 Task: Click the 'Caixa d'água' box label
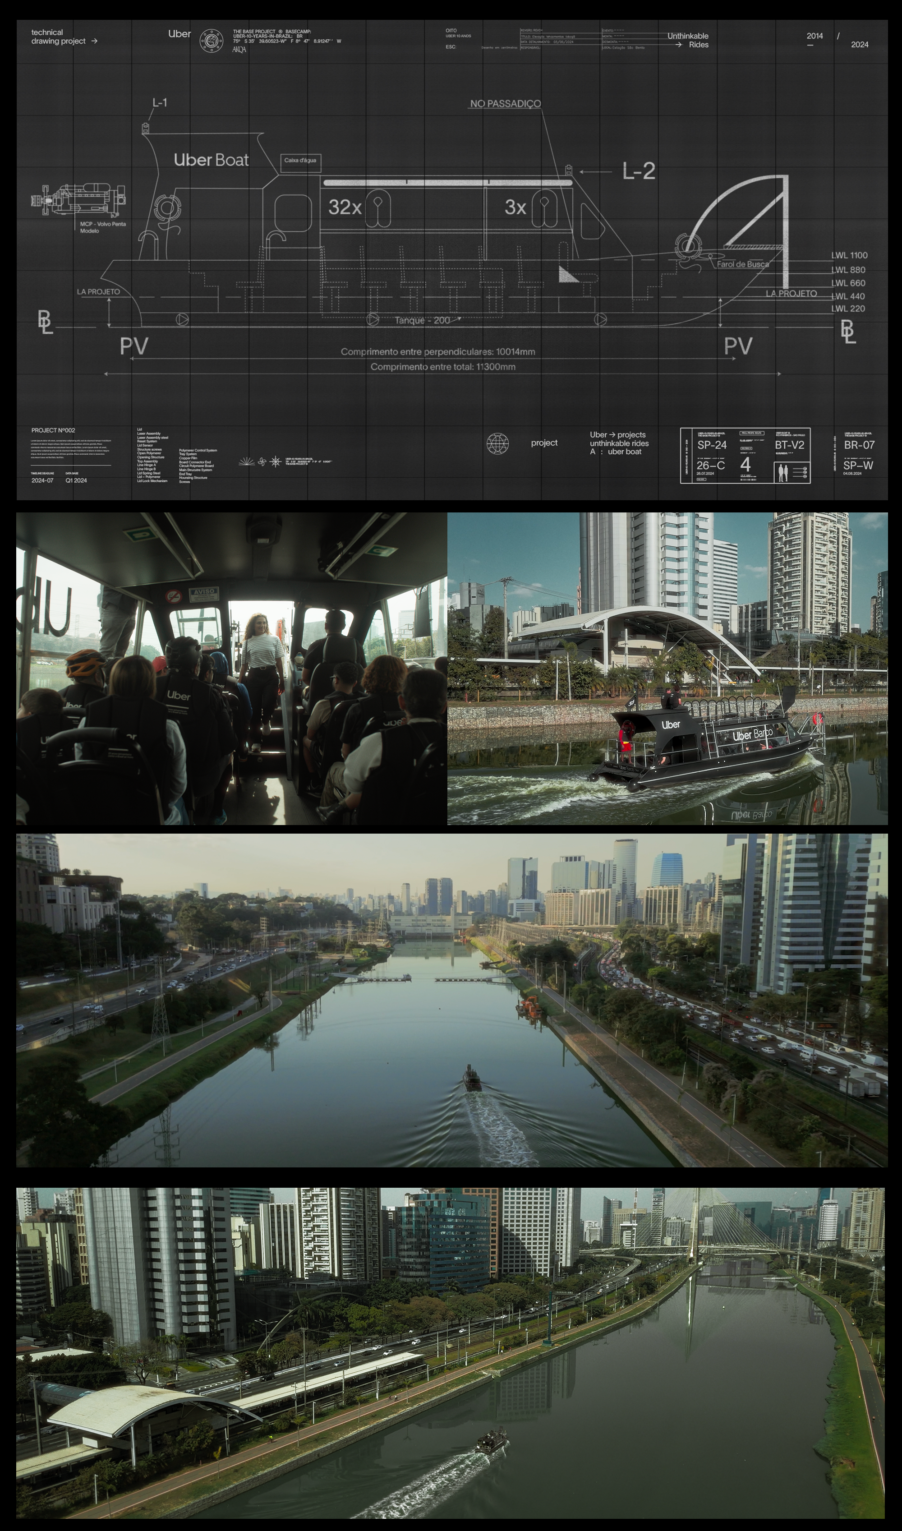(300, 161)
